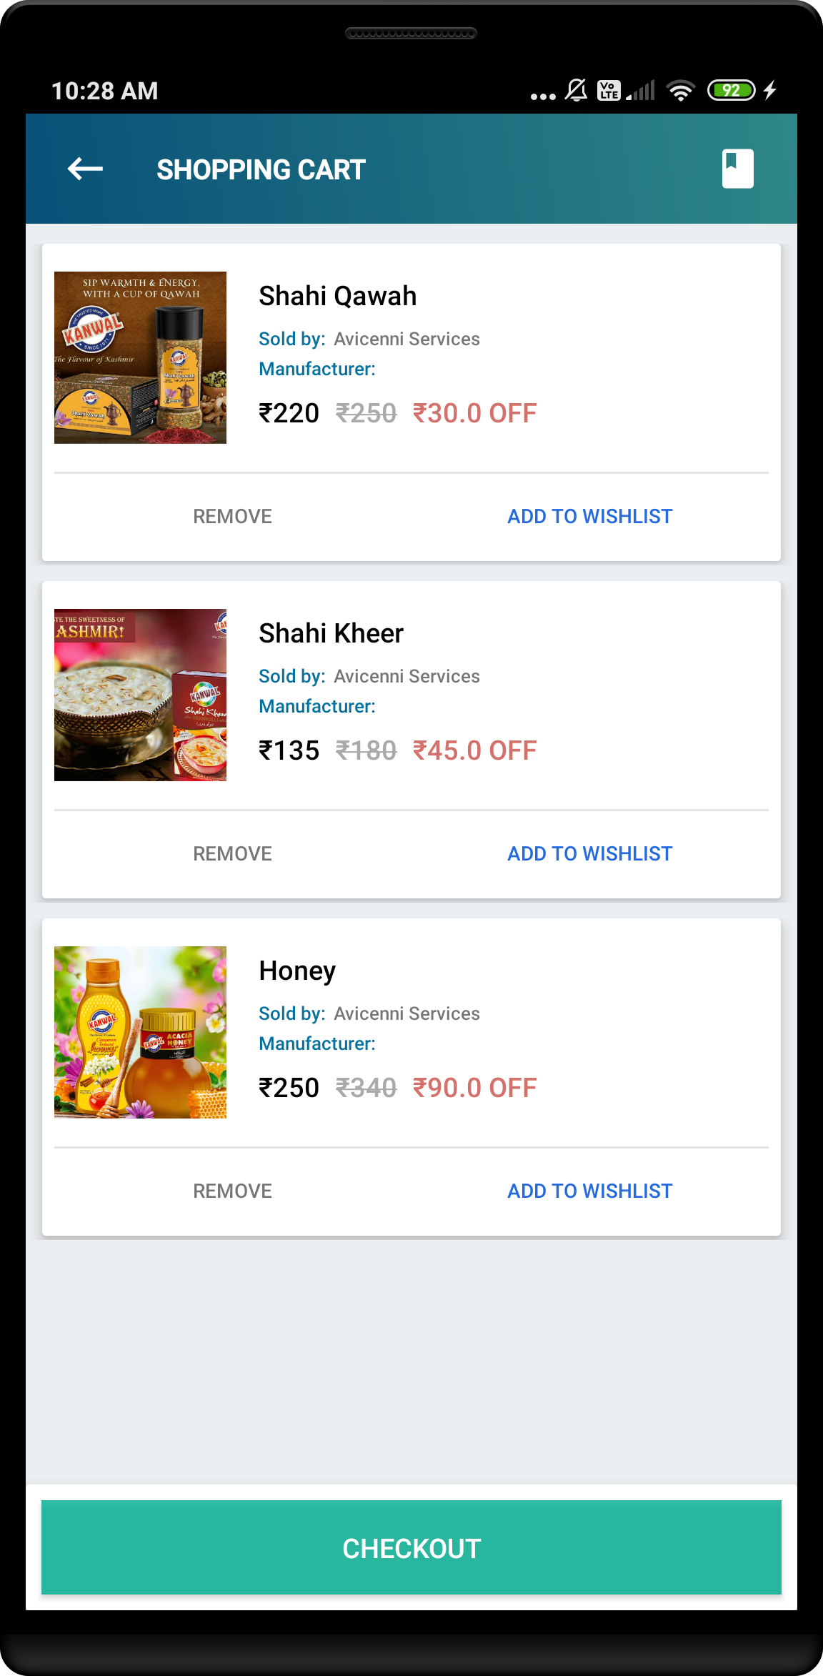Image resolution: width=823 pixels, height=1676 pixels.
Task: Tap the battery level indicator
Action: click(731, 91)
